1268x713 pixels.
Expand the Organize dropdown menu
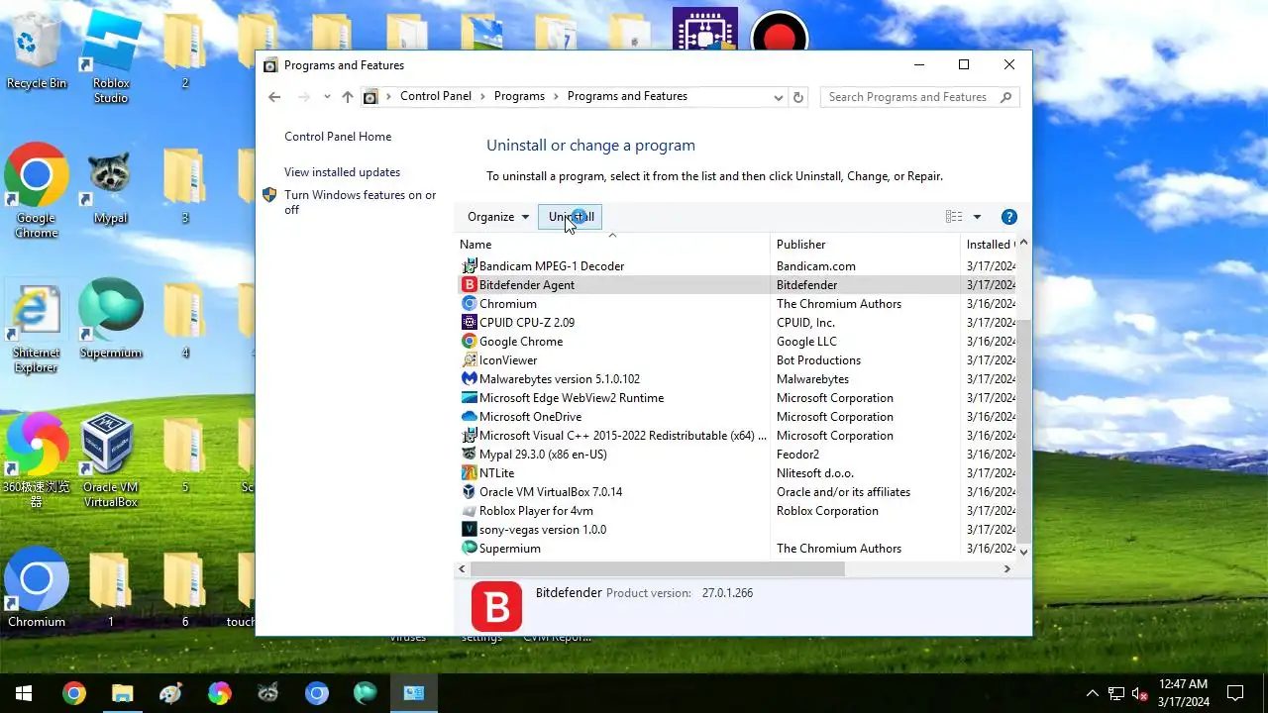498,217
